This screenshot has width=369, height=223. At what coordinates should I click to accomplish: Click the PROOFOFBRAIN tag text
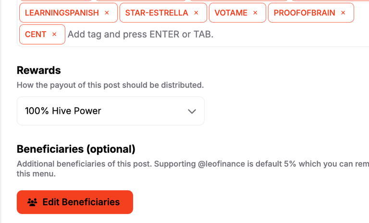point(304,12)
